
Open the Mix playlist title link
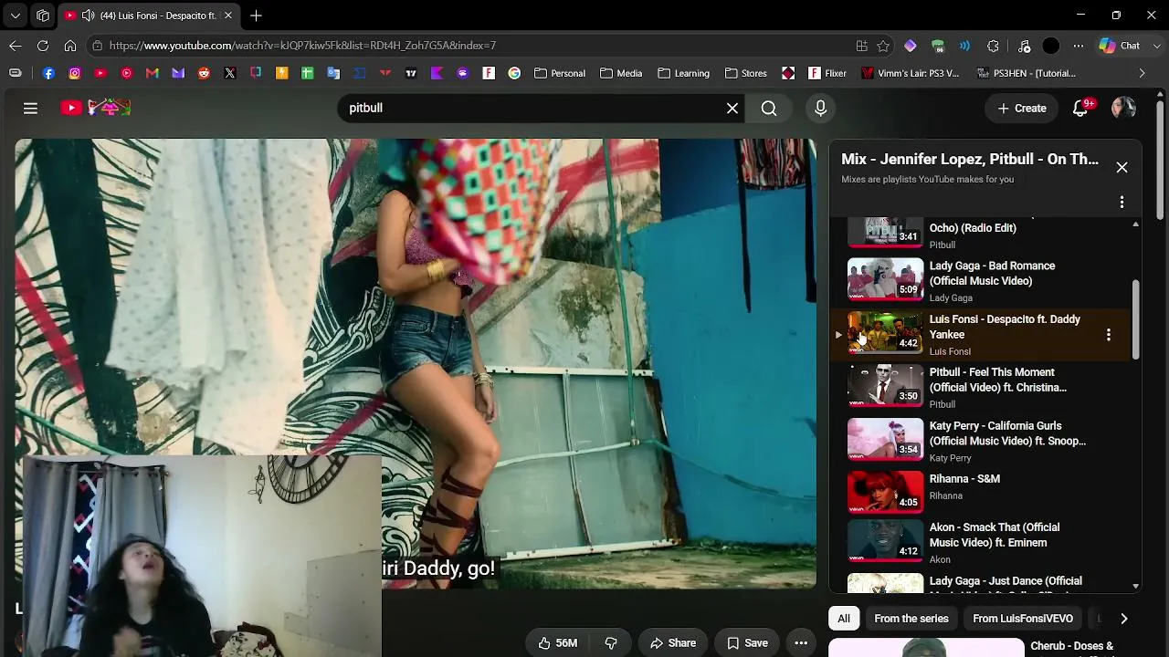(970, 159)
